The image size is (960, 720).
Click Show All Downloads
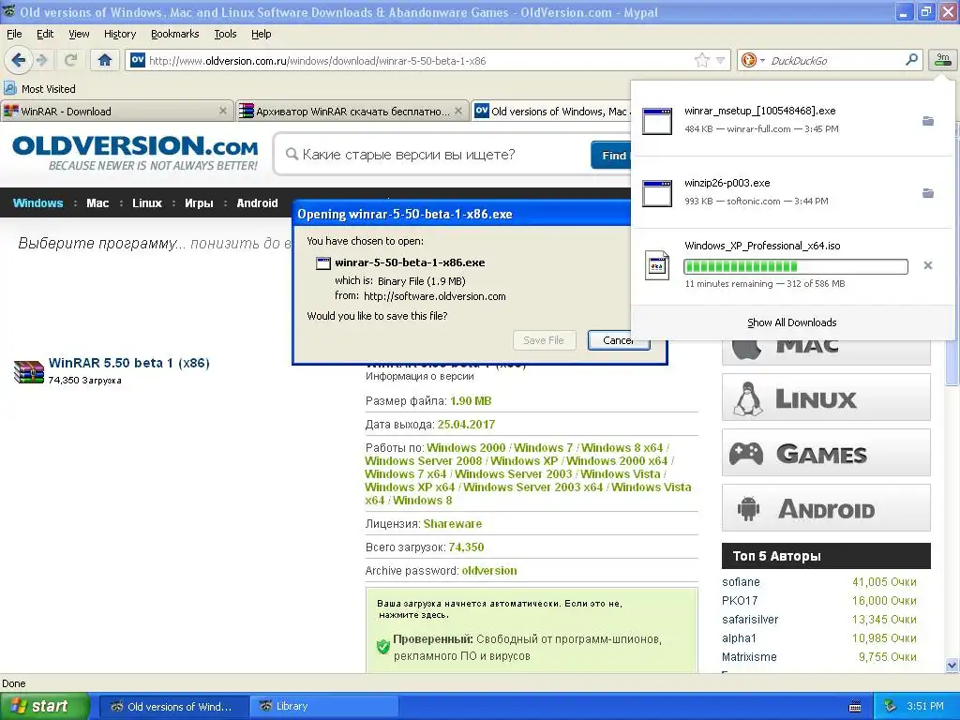pos(791,322)
